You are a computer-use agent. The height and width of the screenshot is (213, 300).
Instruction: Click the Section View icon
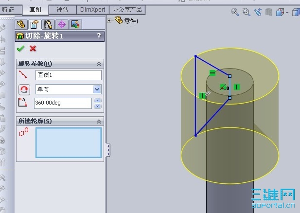coord(269,12)
